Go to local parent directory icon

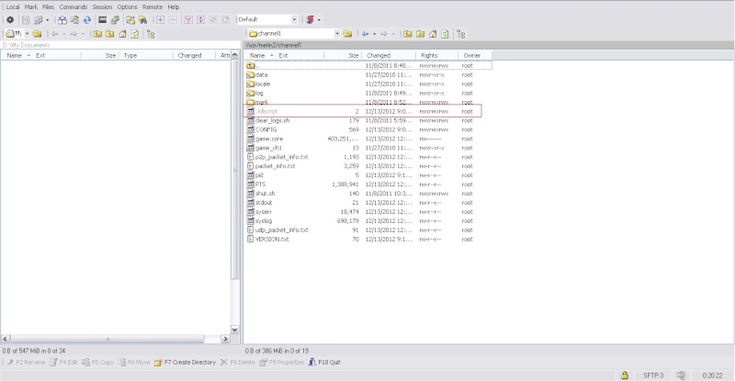97,34
